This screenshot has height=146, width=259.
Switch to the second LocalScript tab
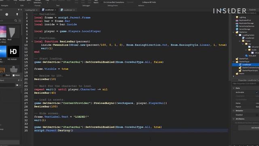coord(68,10)
